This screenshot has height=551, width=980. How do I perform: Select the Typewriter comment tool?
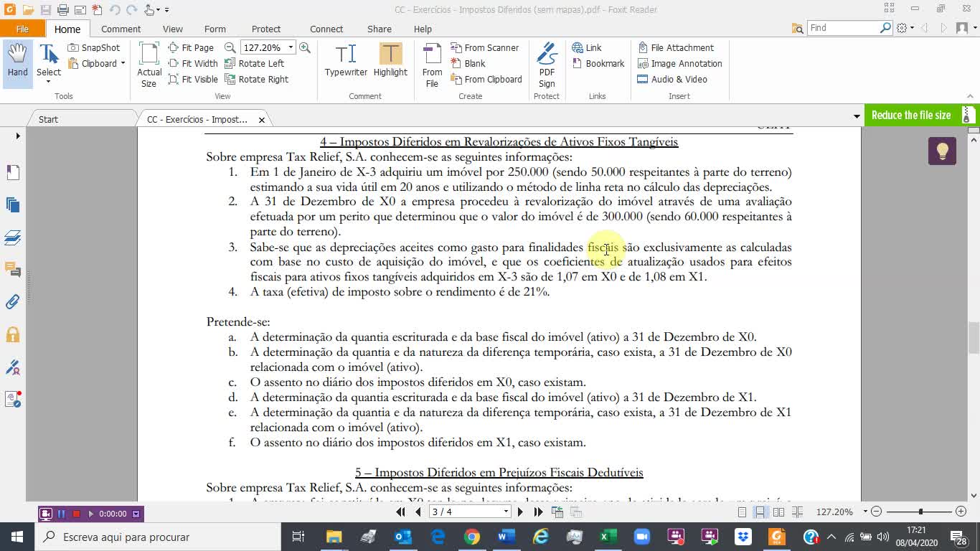345,61
